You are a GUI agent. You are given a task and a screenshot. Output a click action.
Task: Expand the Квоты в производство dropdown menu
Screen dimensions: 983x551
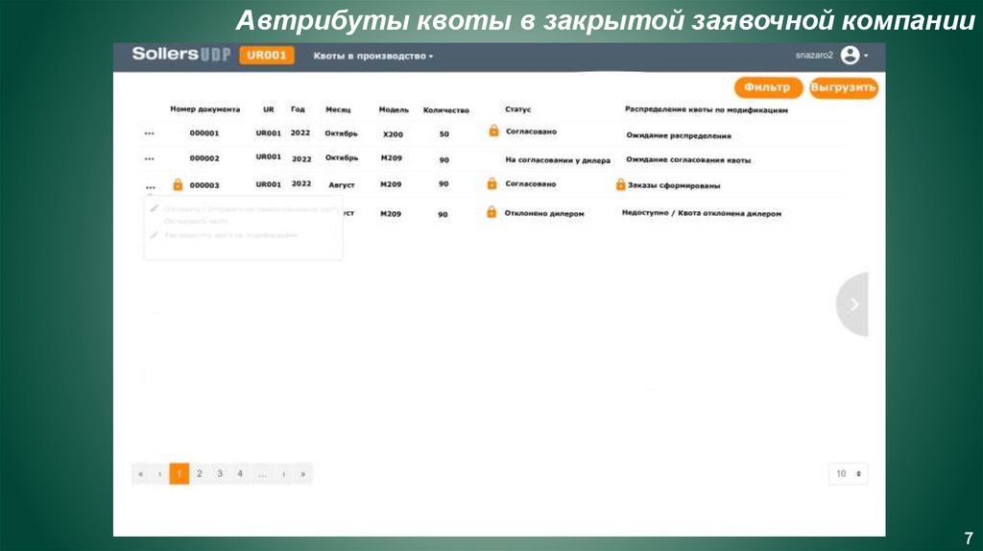(x=373, y=57)
